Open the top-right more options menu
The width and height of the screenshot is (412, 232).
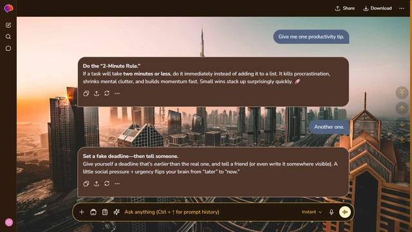pos(402,8)
